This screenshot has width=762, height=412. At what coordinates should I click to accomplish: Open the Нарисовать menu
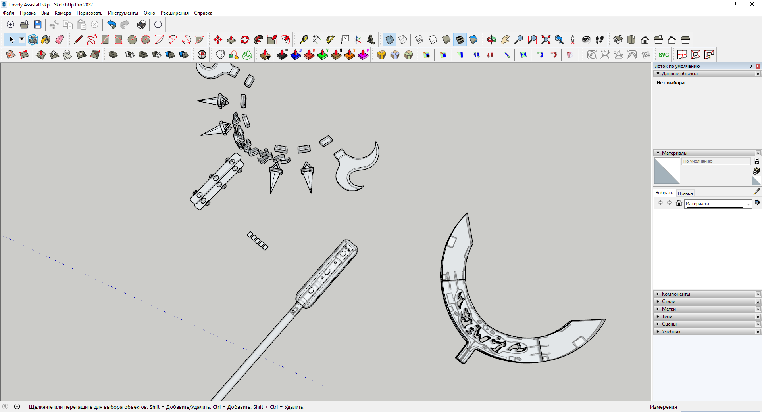89,13
